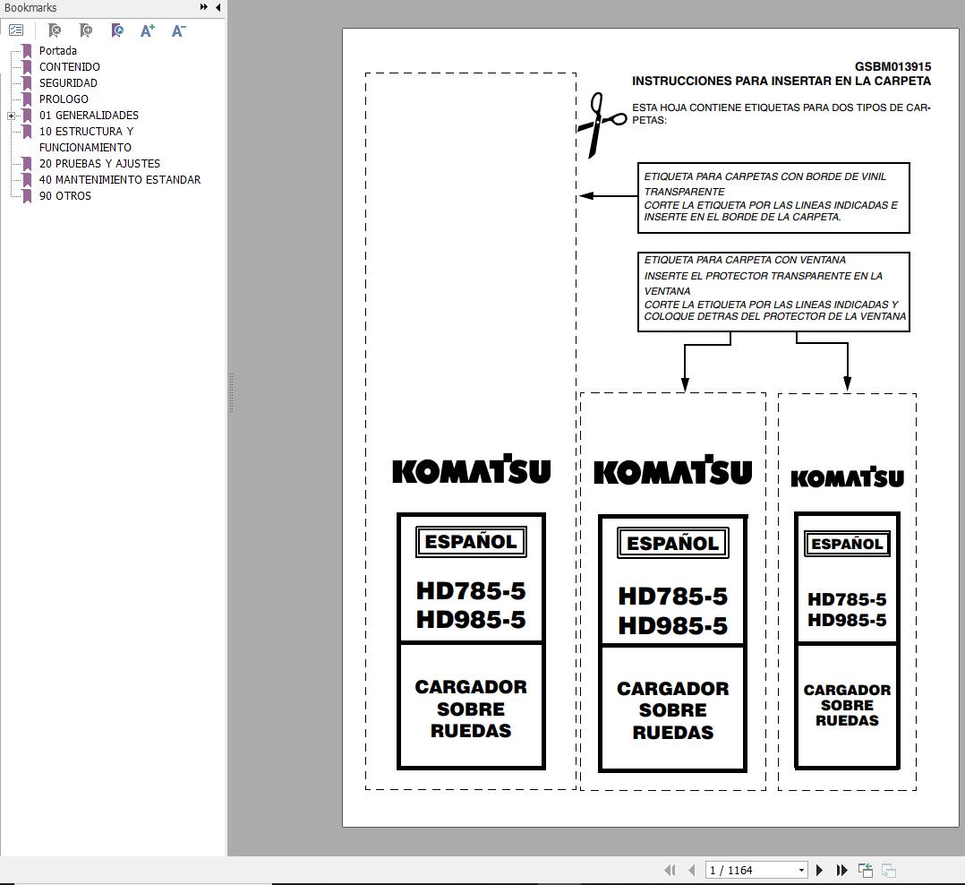
Task: Select the 90 OTROS bookmark
Action: (65, 195)
